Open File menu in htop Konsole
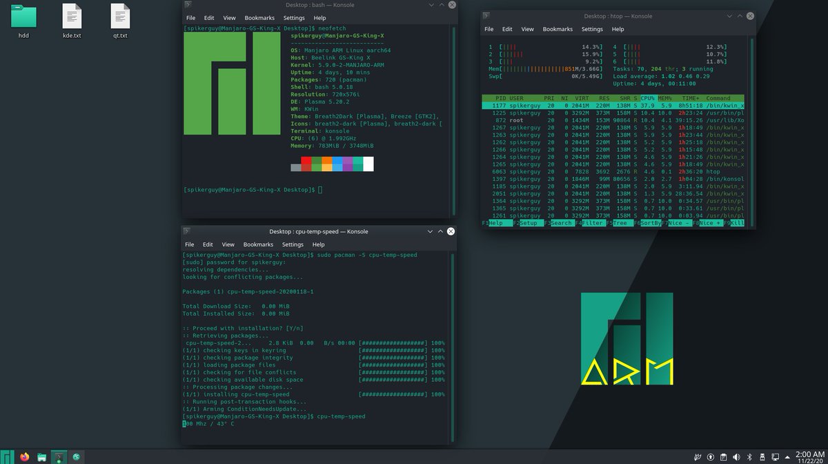This screenshot has width=828, height=464. point(489,29)
